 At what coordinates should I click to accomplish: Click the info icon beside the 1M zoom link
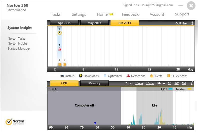(192, 83)
